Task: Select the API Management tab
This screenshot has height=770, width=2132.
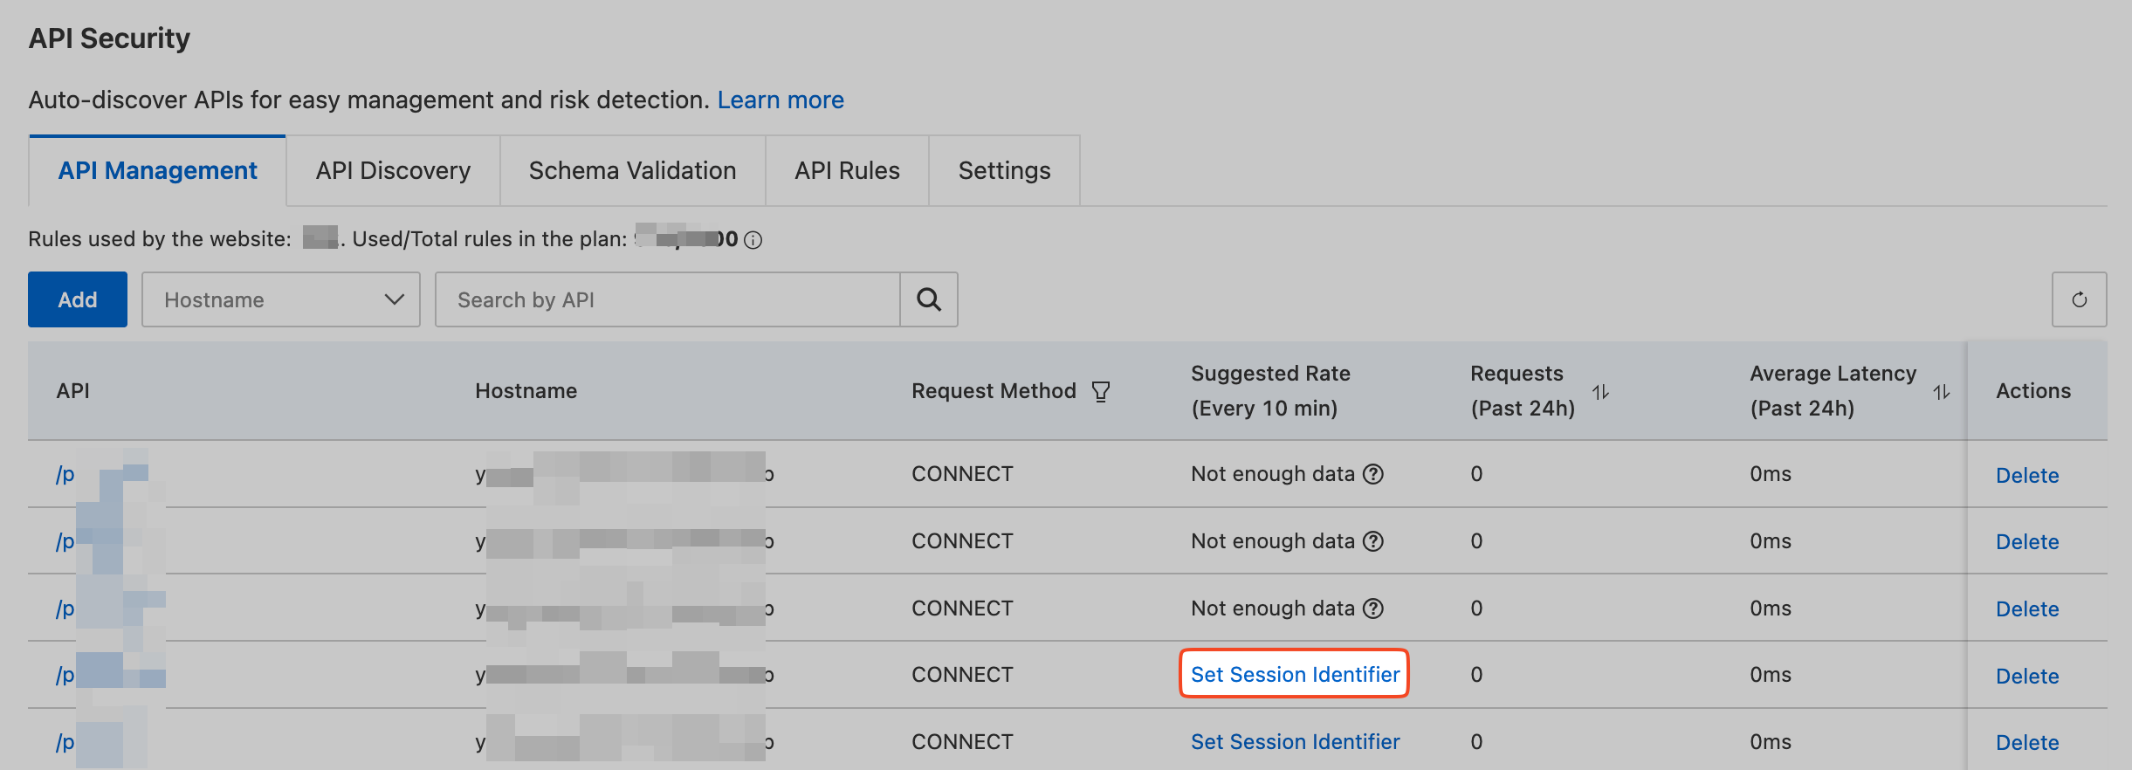Action: 157,170
